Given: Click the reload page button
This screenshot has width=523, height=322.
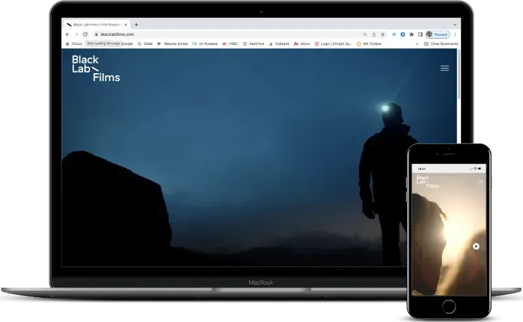Looking at the screenshot, I should 86,35.
